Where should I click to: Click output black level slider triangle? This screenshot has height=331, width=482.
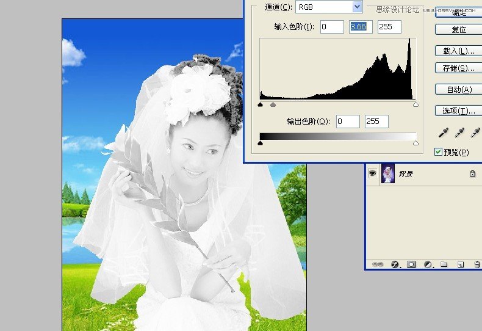pos(261,143)
